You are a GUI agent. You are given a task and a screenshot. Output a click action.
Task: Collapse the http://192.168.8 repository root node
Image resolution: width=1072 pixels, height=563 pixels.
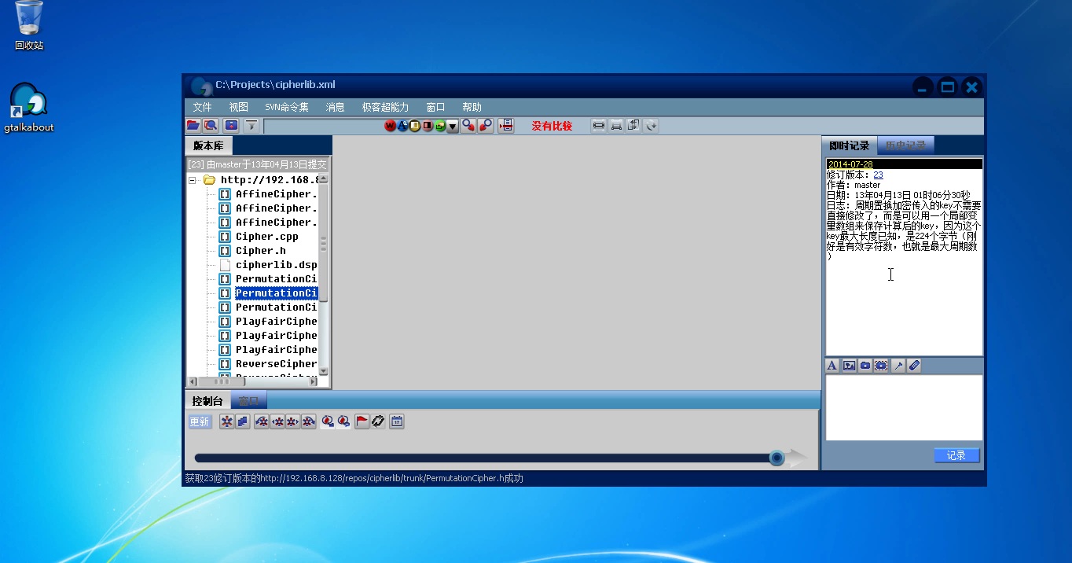(x=193, y=180)
